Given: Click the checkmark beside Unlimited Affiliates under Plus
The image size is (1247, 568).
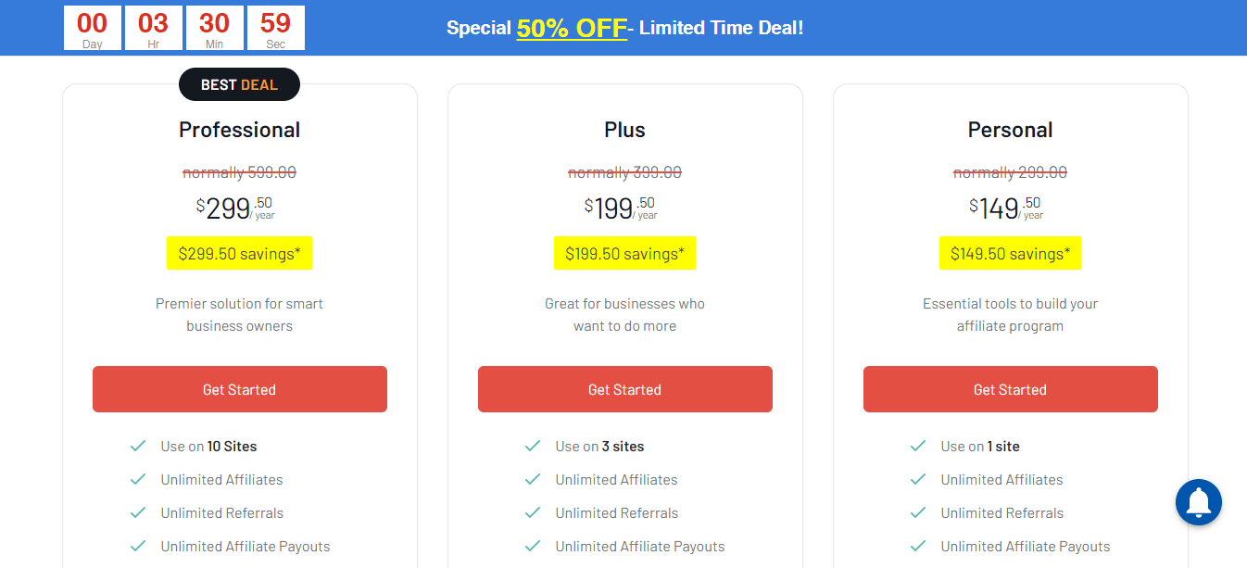Looking at the screenshot, I should coord(533,479).
